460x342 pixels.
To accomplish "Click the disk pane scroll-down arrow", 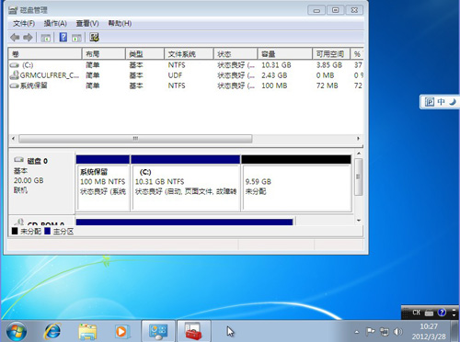I will pyautogui.click(x=359, y=221).
